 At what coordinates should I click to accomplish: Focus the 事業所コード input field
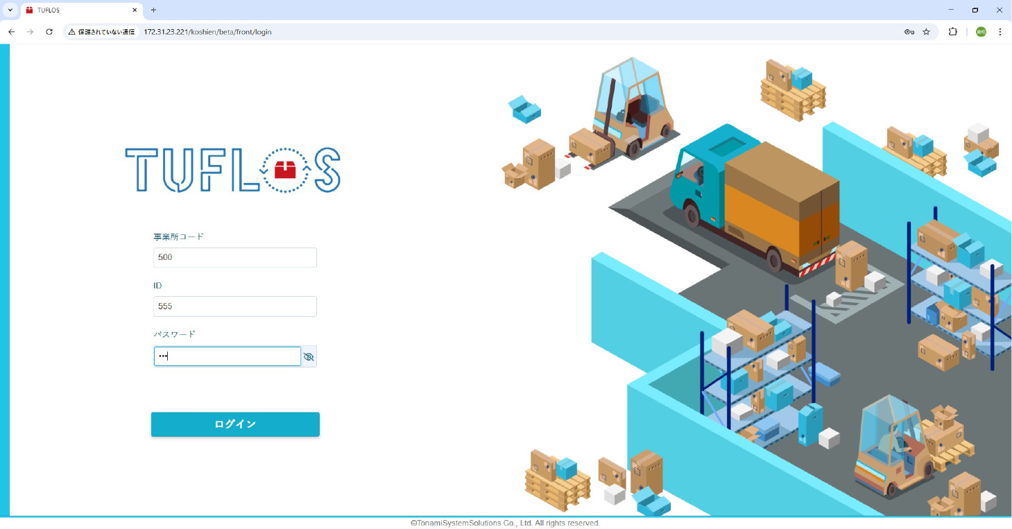click(x=235, y=257)
